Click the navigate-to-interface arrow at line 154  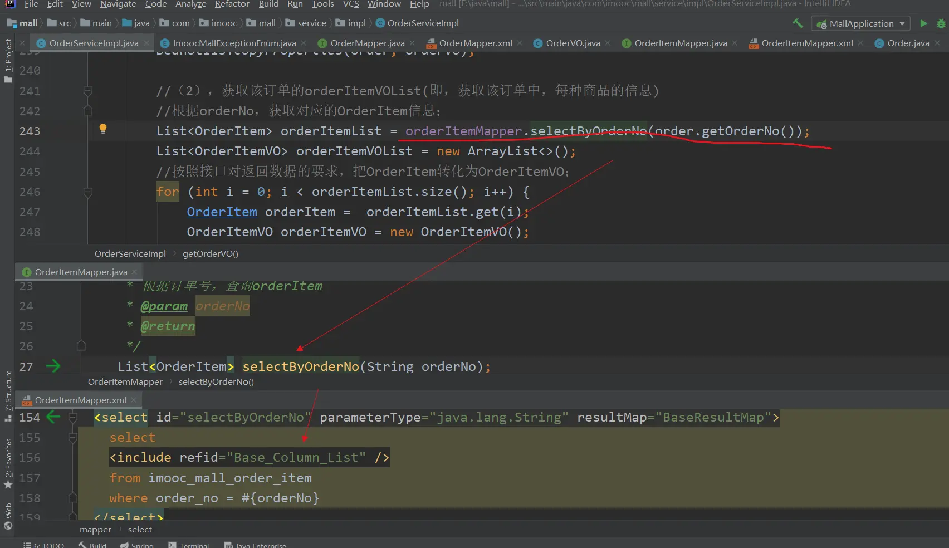53,417
